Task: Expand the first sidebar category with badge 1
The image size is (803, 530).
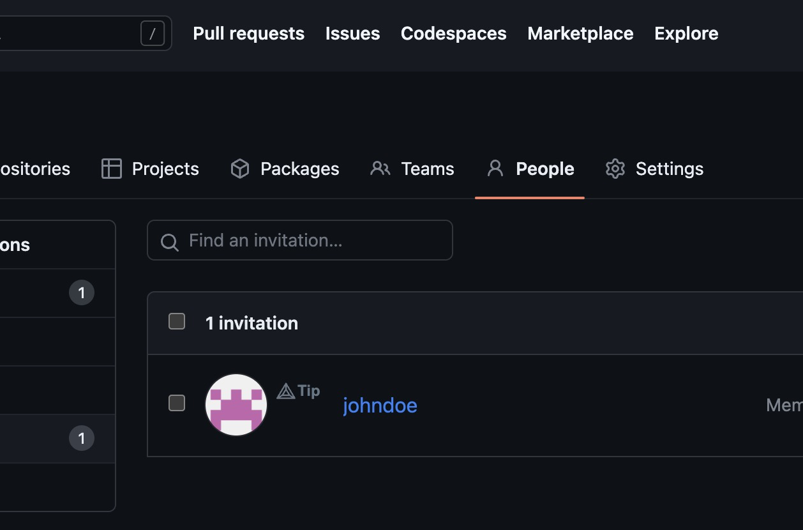Action: [57, 292]
